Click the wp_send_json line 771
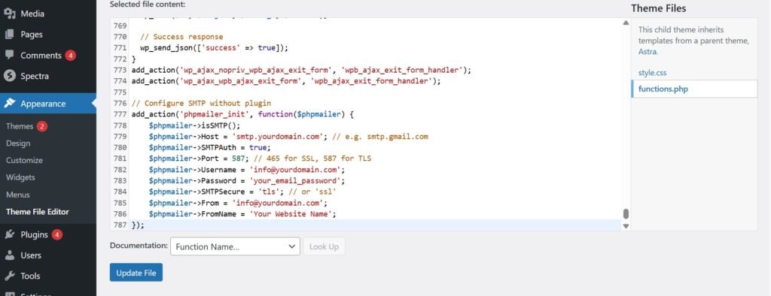Image resolution: width=771 pixels, height=296 pixels. click(214, 48)
